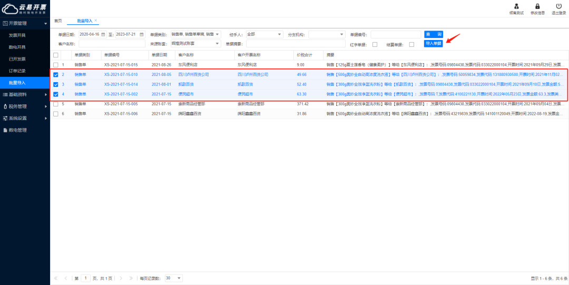The height and width of the screenshot is (285, 569).
Task: Expand the 每页记录数 page size dropdown
Action: click(174, 278)
